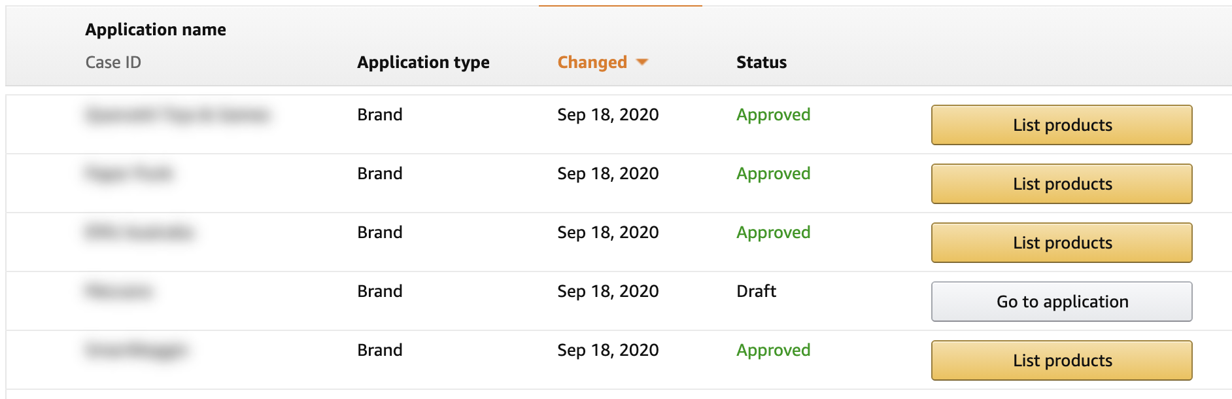Click the Application type column header

tap(423, 62)
